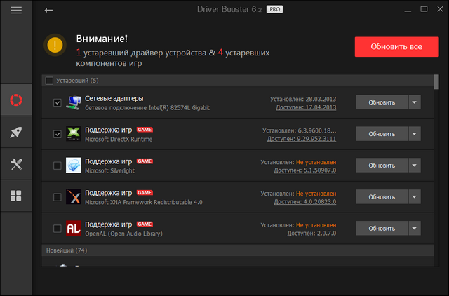Open the hamburger menu
Viewport: 449px width, 296px height.
tap(16, 11)
